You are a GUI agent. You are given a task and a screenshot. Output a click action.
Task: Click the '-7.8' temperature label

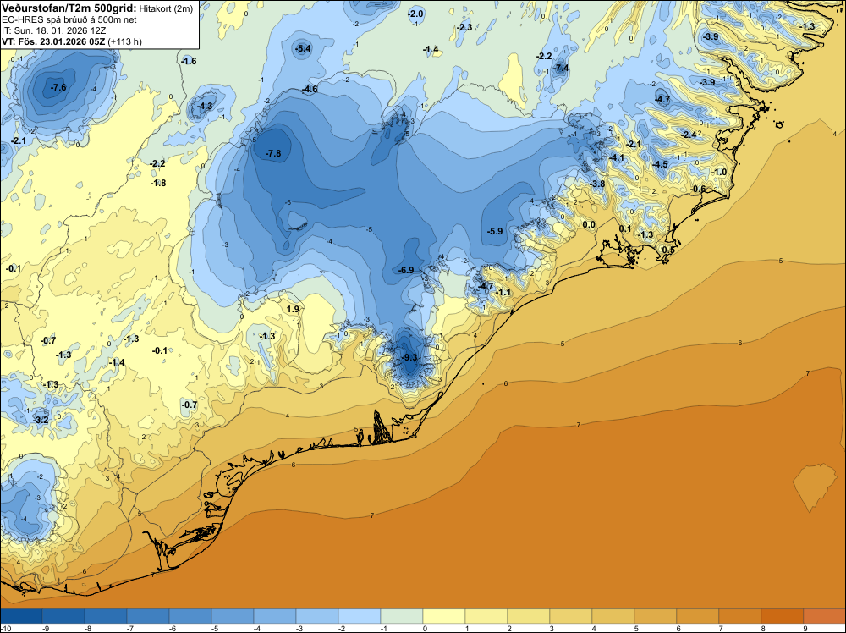pos(273,153)
